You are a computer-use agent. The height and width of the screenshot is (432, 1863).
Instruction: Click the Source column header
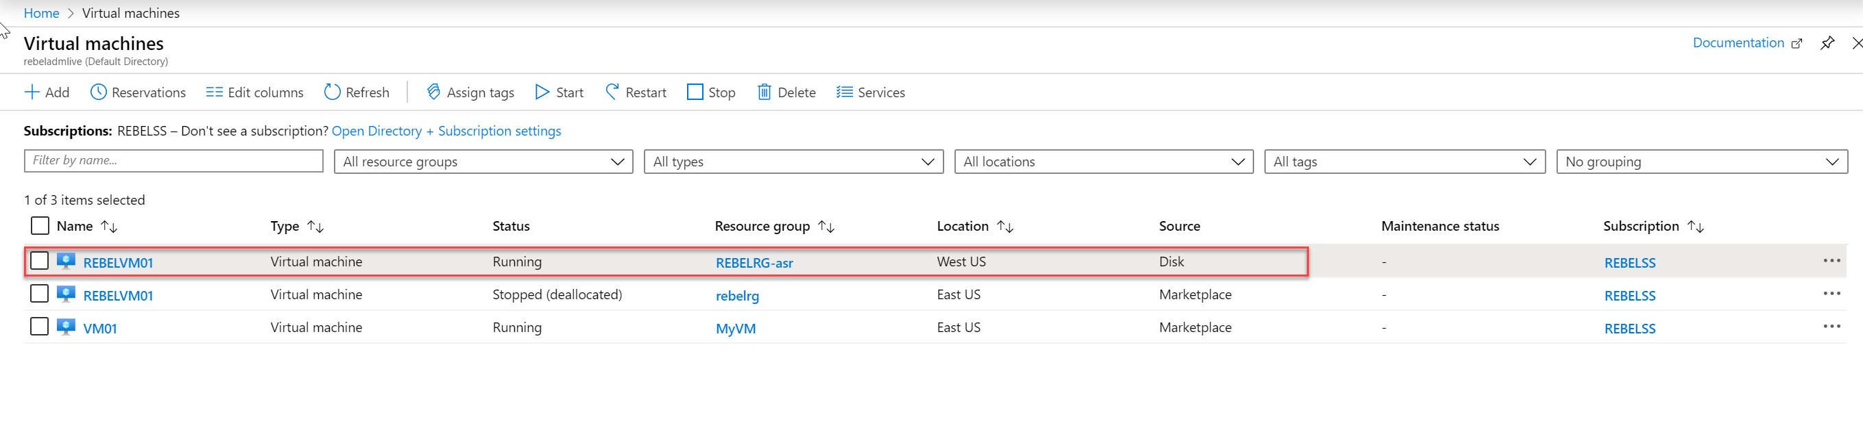1179,226
